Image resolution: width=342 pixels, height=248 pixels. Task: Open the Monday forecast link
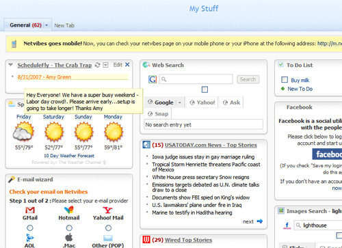click(113, 117)
